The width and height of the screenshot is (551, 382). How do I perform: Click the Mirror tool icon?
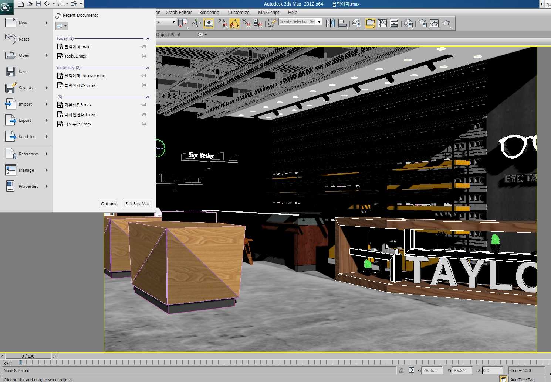330,23
